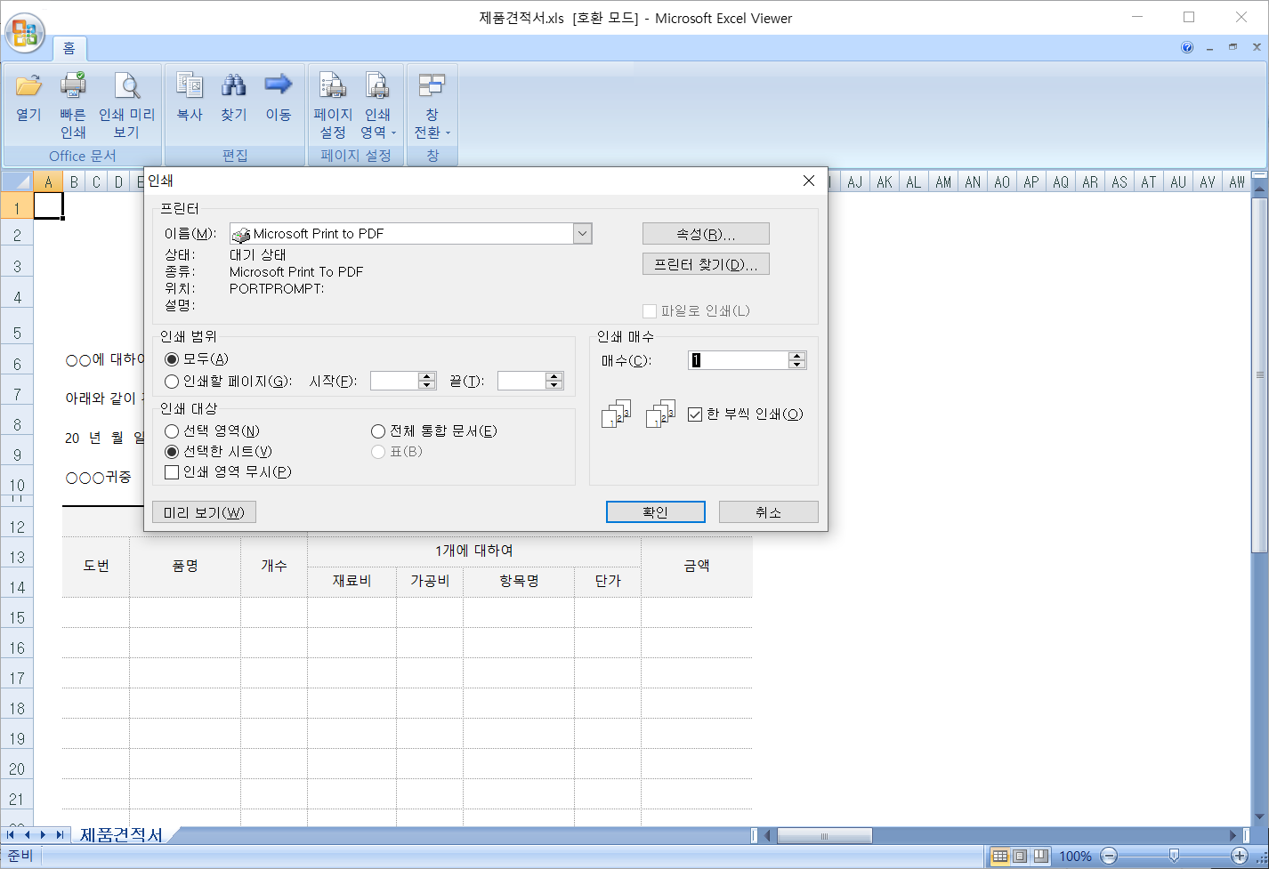Decrease the copies count with down arrow
The width and height of the screenshot is (1269, 869).
point(797,365)
